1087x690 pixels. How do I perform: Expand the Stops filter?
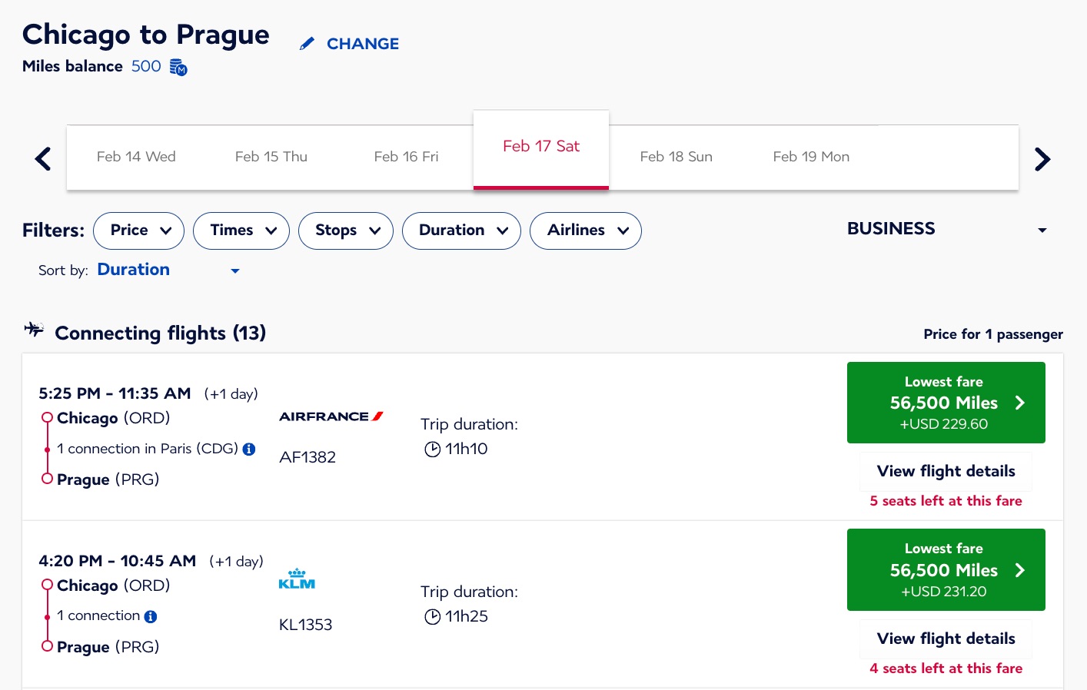(345, 231)
